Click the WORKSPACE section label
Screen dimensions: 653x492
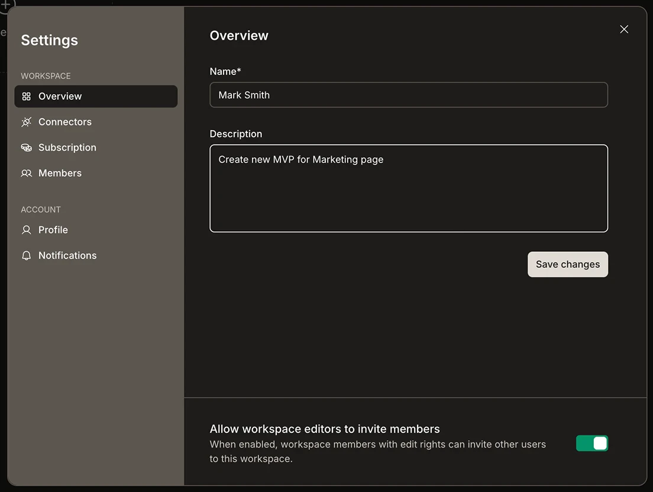[x=46, y=76]
